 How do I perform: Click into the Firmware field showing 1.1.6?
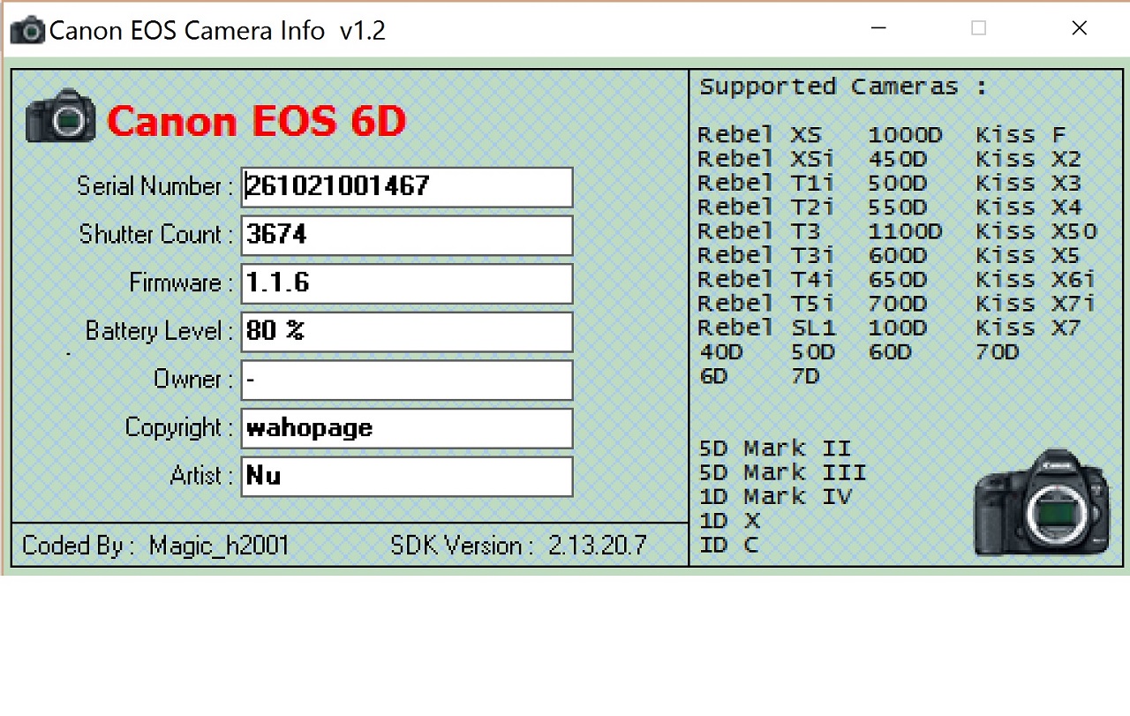407,283
